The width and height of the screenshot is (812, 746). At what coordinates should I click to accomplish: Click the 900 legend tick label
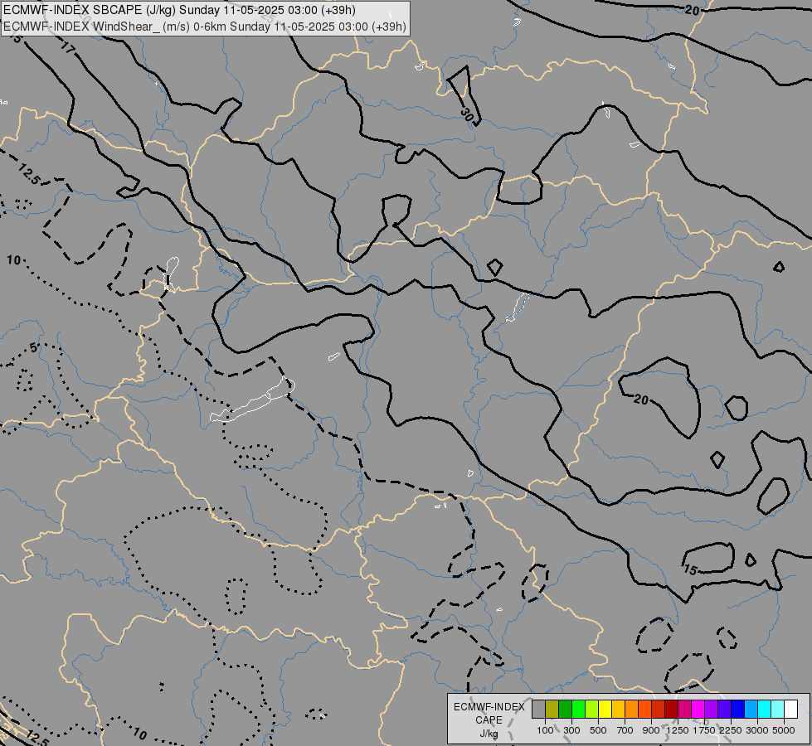[x=651, y=730]
